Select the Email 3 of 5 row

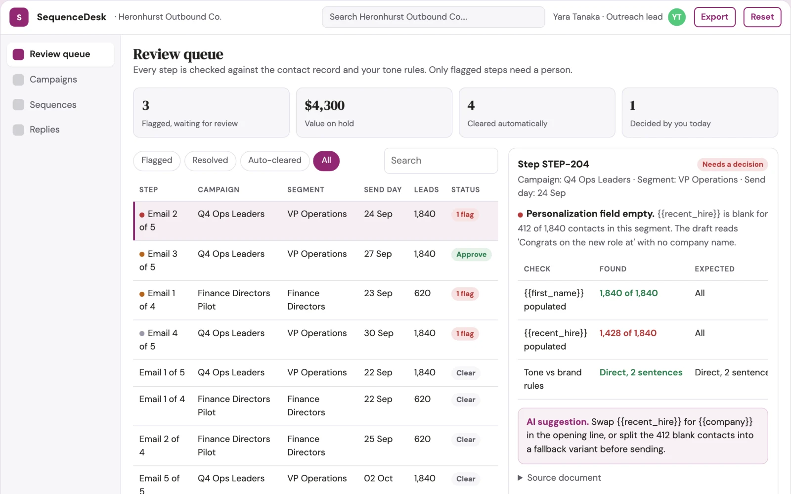coord(315,261)
